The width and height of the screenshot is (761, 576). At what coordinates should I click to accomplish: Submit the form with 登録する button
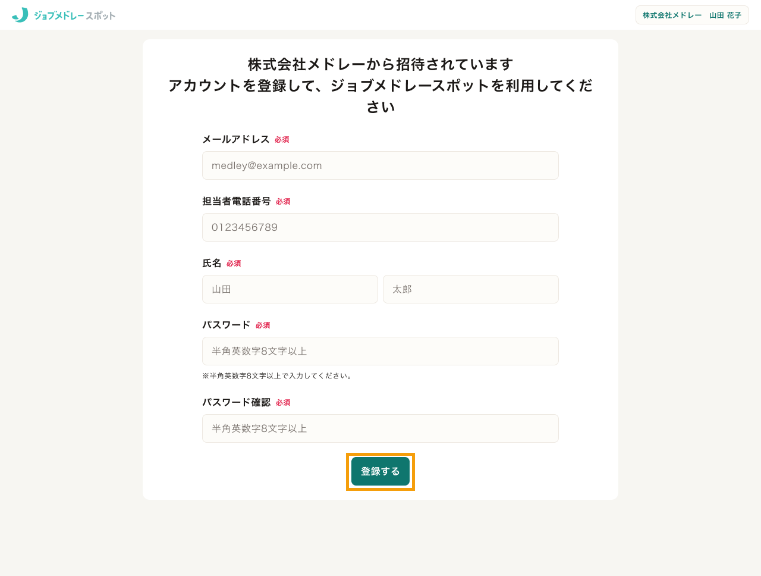pyautogui.click(x=380, y=471)
